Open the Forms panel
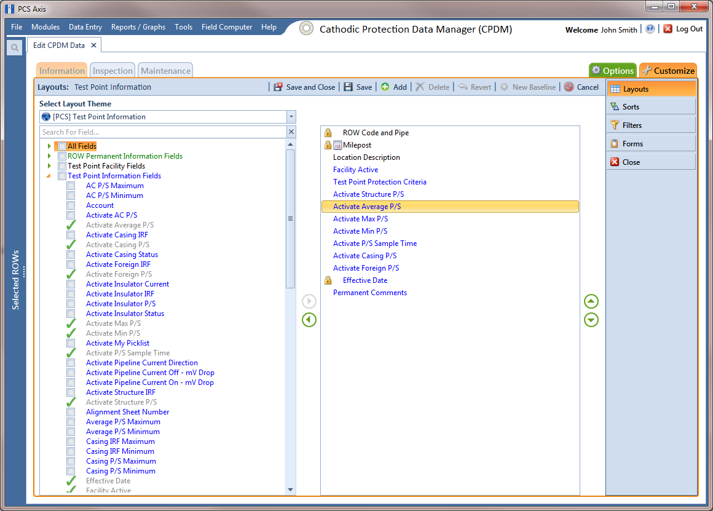Image resolution: width=713 pixels, height=511 pixels. click(x=651, y=144)
